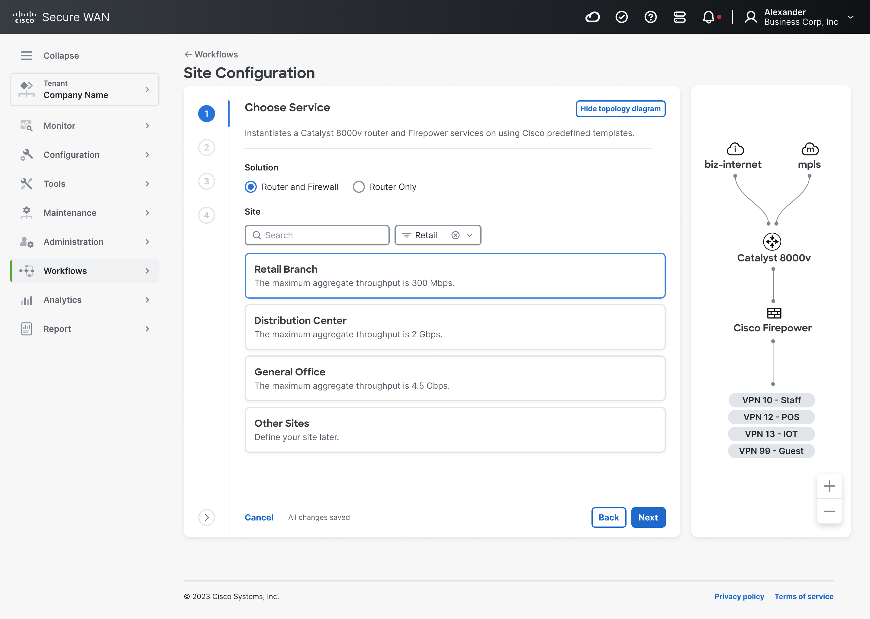Select the Retail Branch site card
This screenshot has width=870, height=619.
455,276
